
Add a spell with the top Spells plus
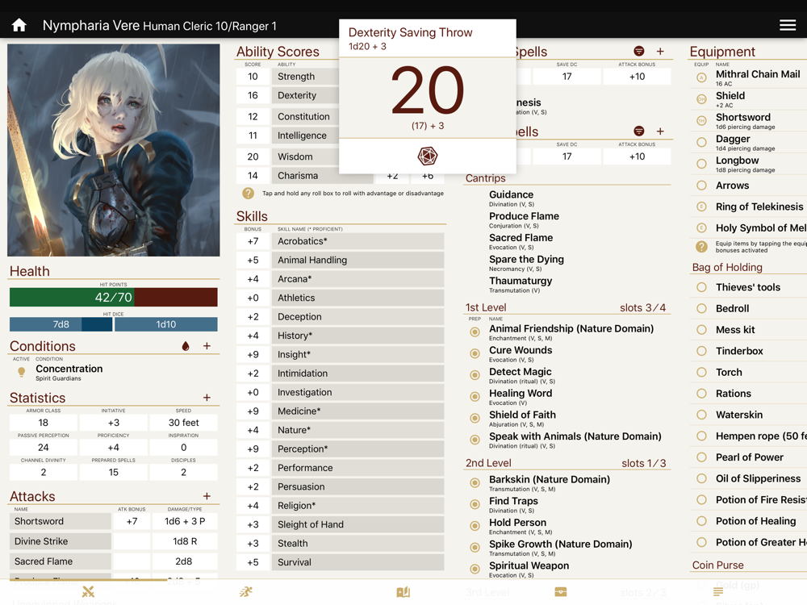coord(660,51)
